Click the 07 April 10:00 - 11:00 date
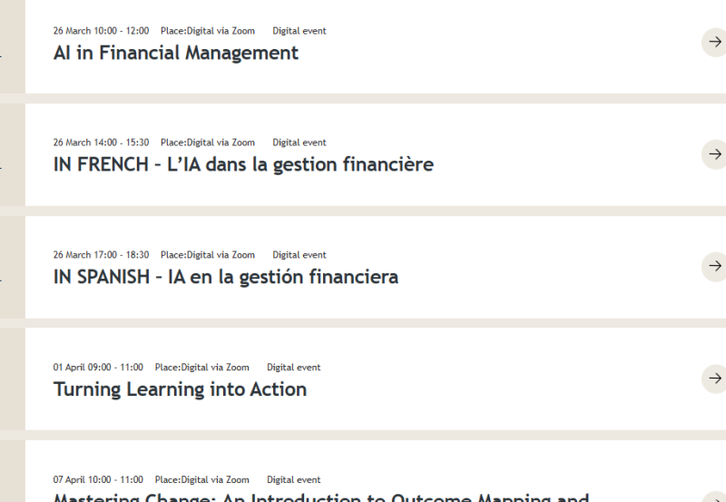Viewport: 726px width, 502px height. [x=98, y=479]
